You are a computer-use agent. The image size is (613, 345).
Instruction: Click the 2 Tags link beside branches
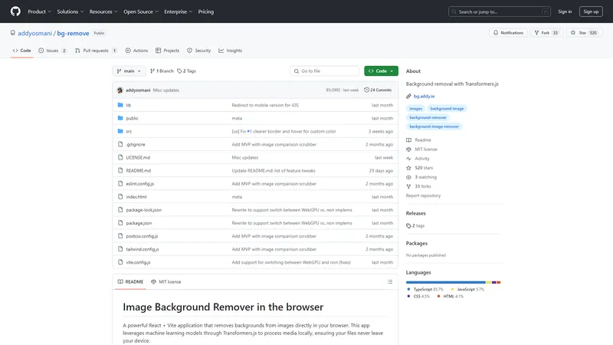186,71
